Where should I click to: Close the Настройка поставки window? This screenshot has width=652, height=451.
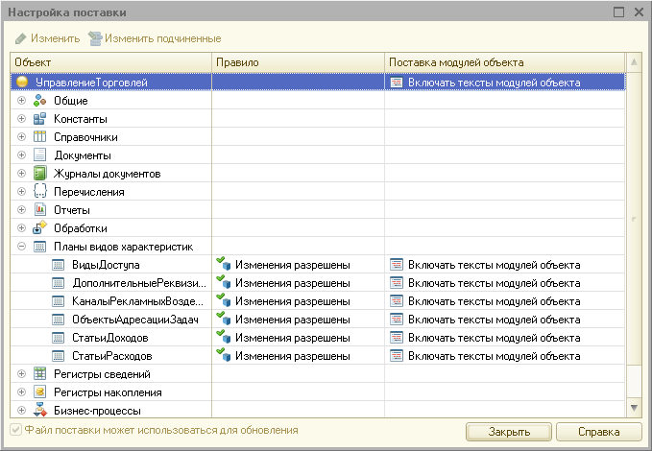click(x=639, y=12)
